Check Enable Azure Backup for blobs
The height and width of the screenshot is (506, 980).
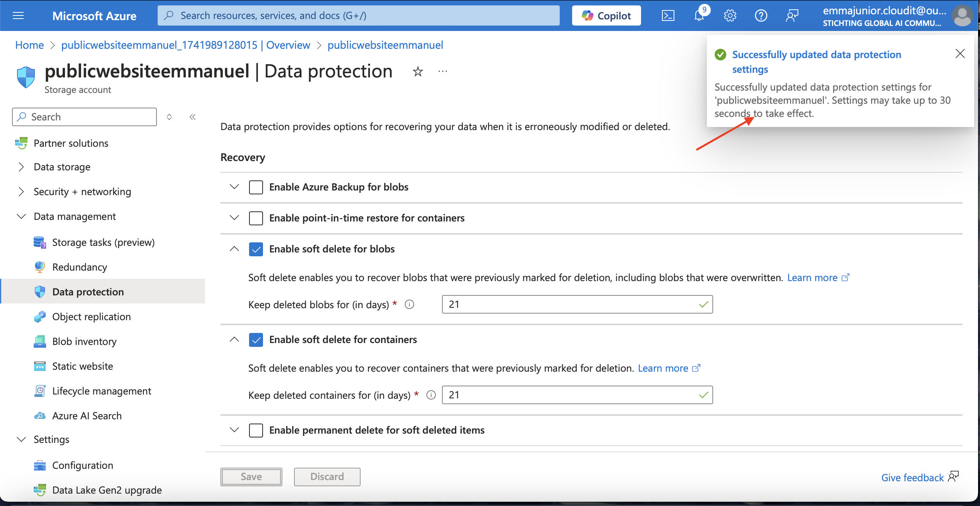(x=256, y=187)
